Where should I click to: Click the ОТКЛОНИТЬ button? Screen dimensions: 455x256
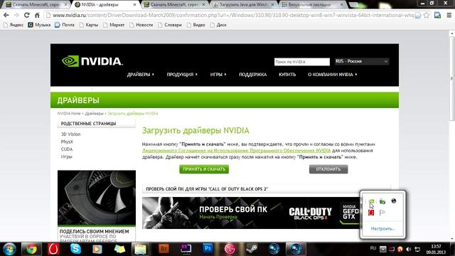point(328,169)
